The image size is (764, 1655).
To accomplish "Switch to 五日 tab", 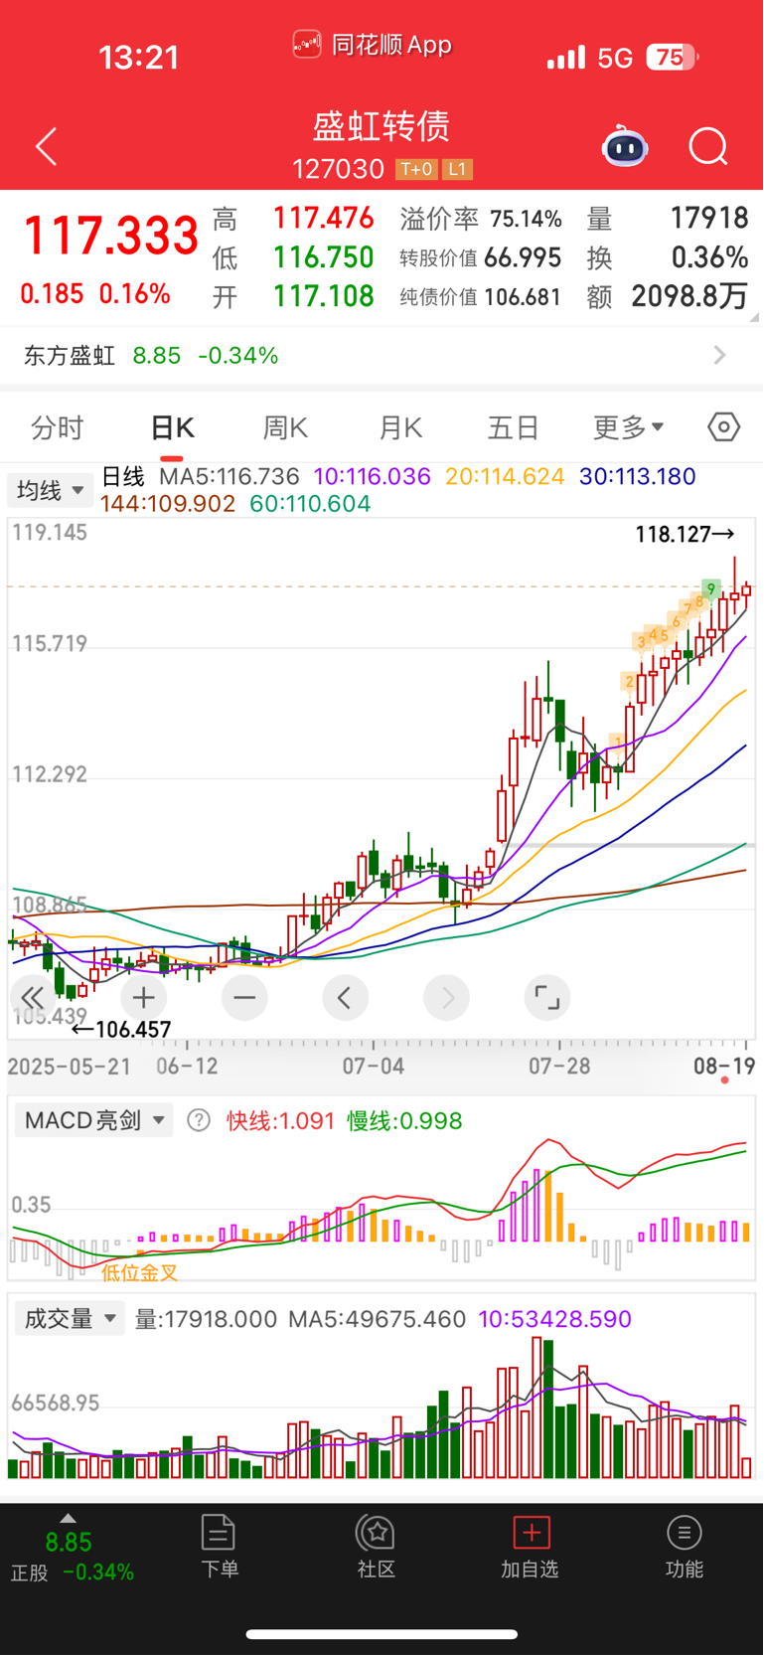I will point(513,427).
